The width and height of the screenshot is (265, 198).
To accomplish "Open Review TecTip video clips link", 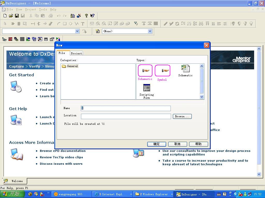I will coord(61,157).
